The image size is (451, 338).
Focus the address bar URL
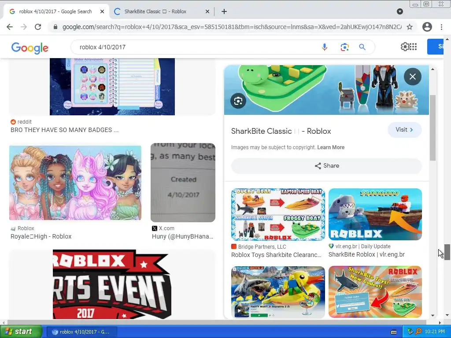pos(232,27)
